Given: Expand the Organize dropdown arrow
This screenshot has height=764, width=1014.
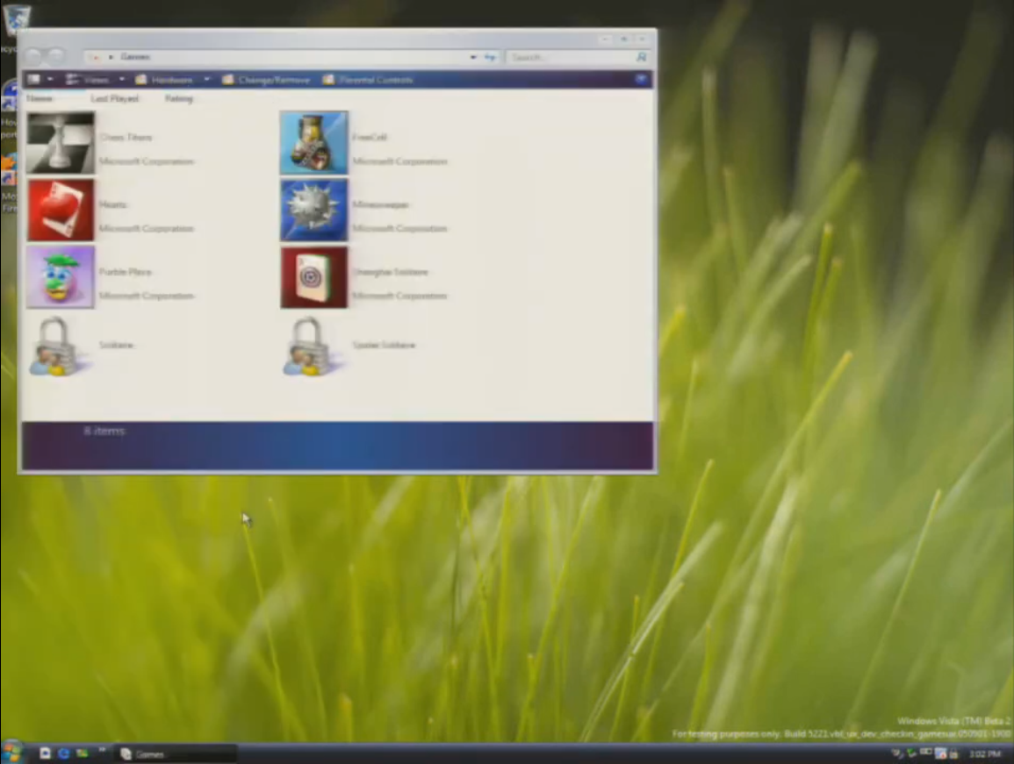Looking at the screenshot, I should (50, 80).
